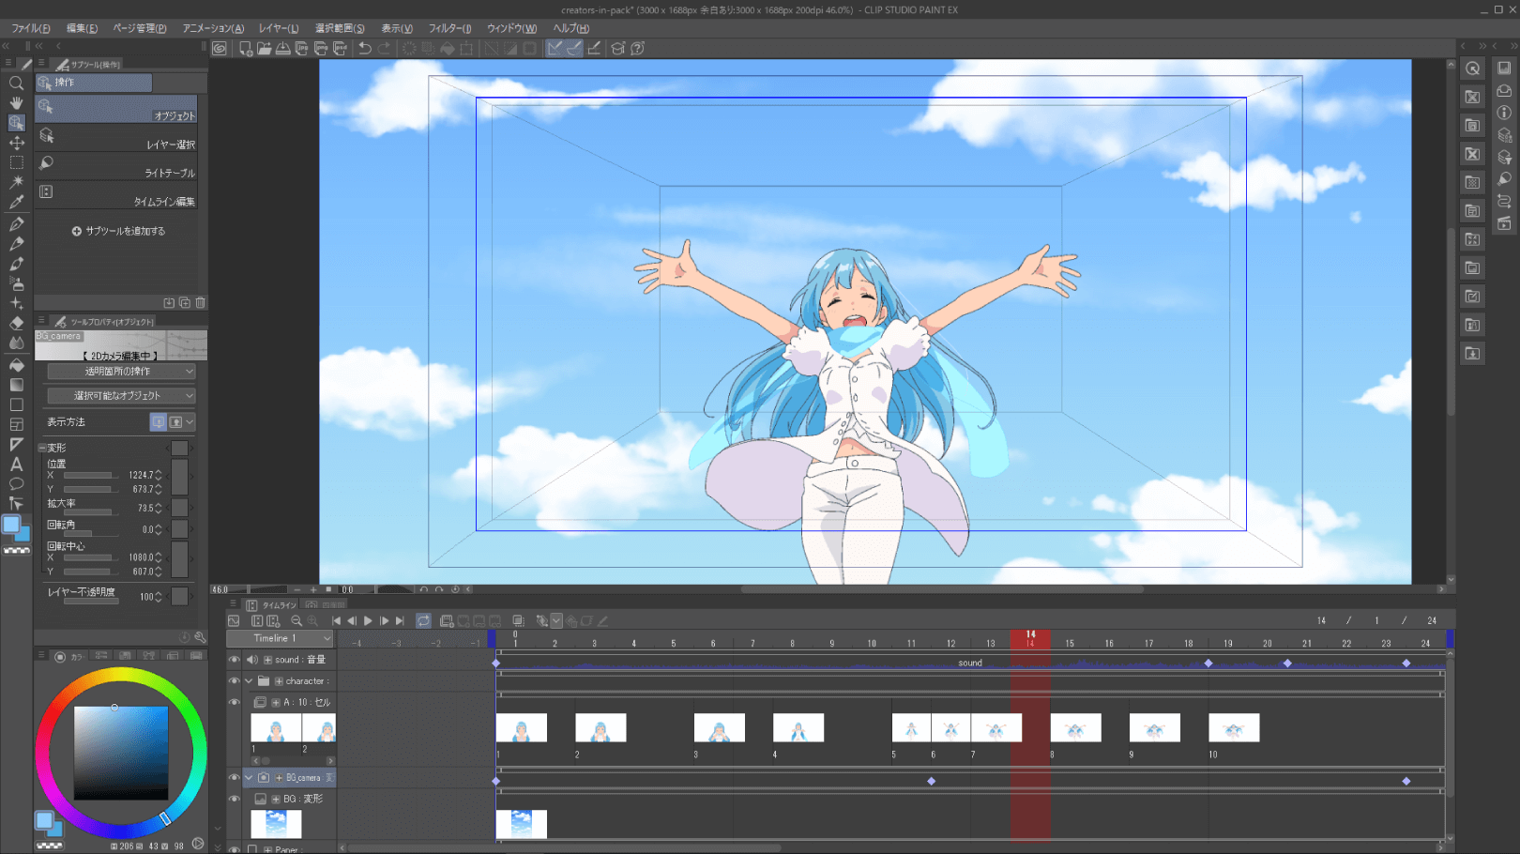This screenshot has height=854, width=1520.
Task: Toggle loop playback in the timeline
Action: (x=423, y=621)
